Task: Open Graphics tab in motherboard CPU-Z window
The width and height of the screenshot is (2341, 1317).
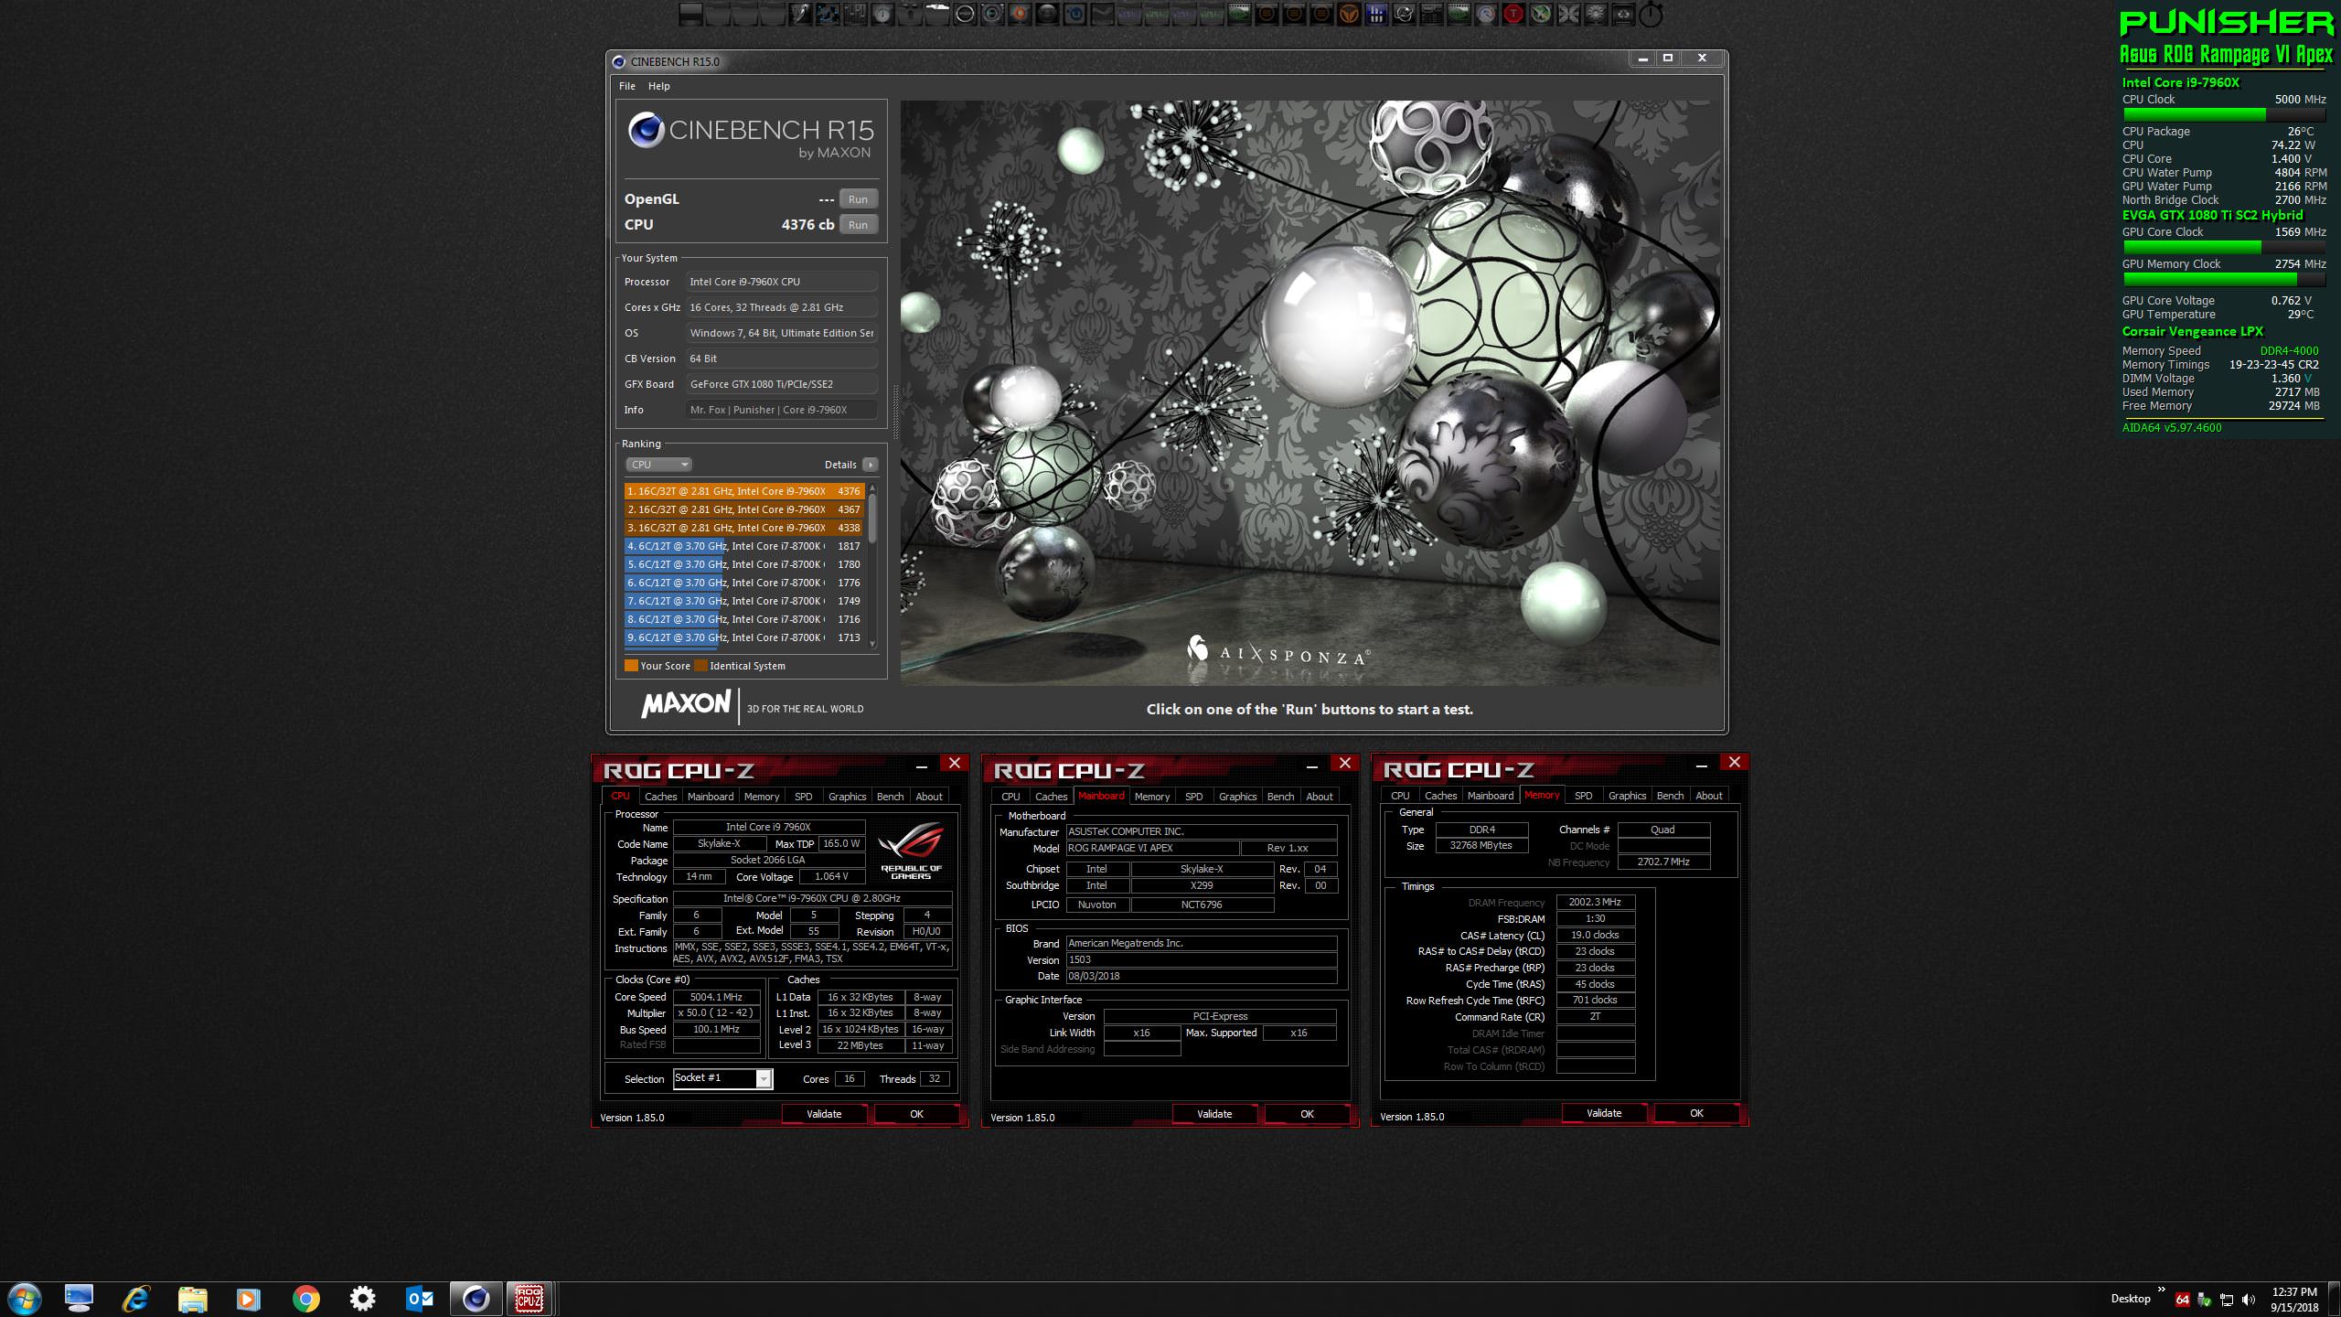Action: (1237, 797)
